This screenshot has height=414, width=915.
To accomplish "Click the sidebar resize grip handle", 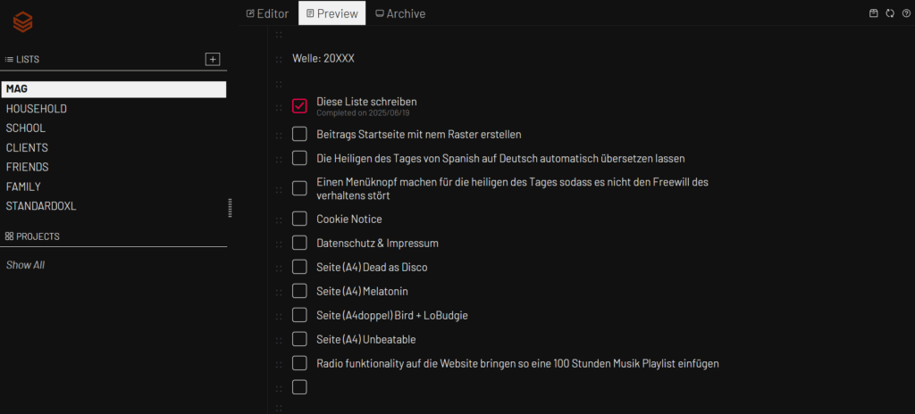I will point(230,208).
